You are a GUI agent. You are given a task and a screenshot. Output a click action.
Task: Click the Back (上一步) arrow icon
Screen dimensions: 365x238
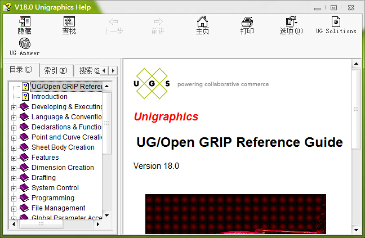pyautogui.click(x=113, y=21)
